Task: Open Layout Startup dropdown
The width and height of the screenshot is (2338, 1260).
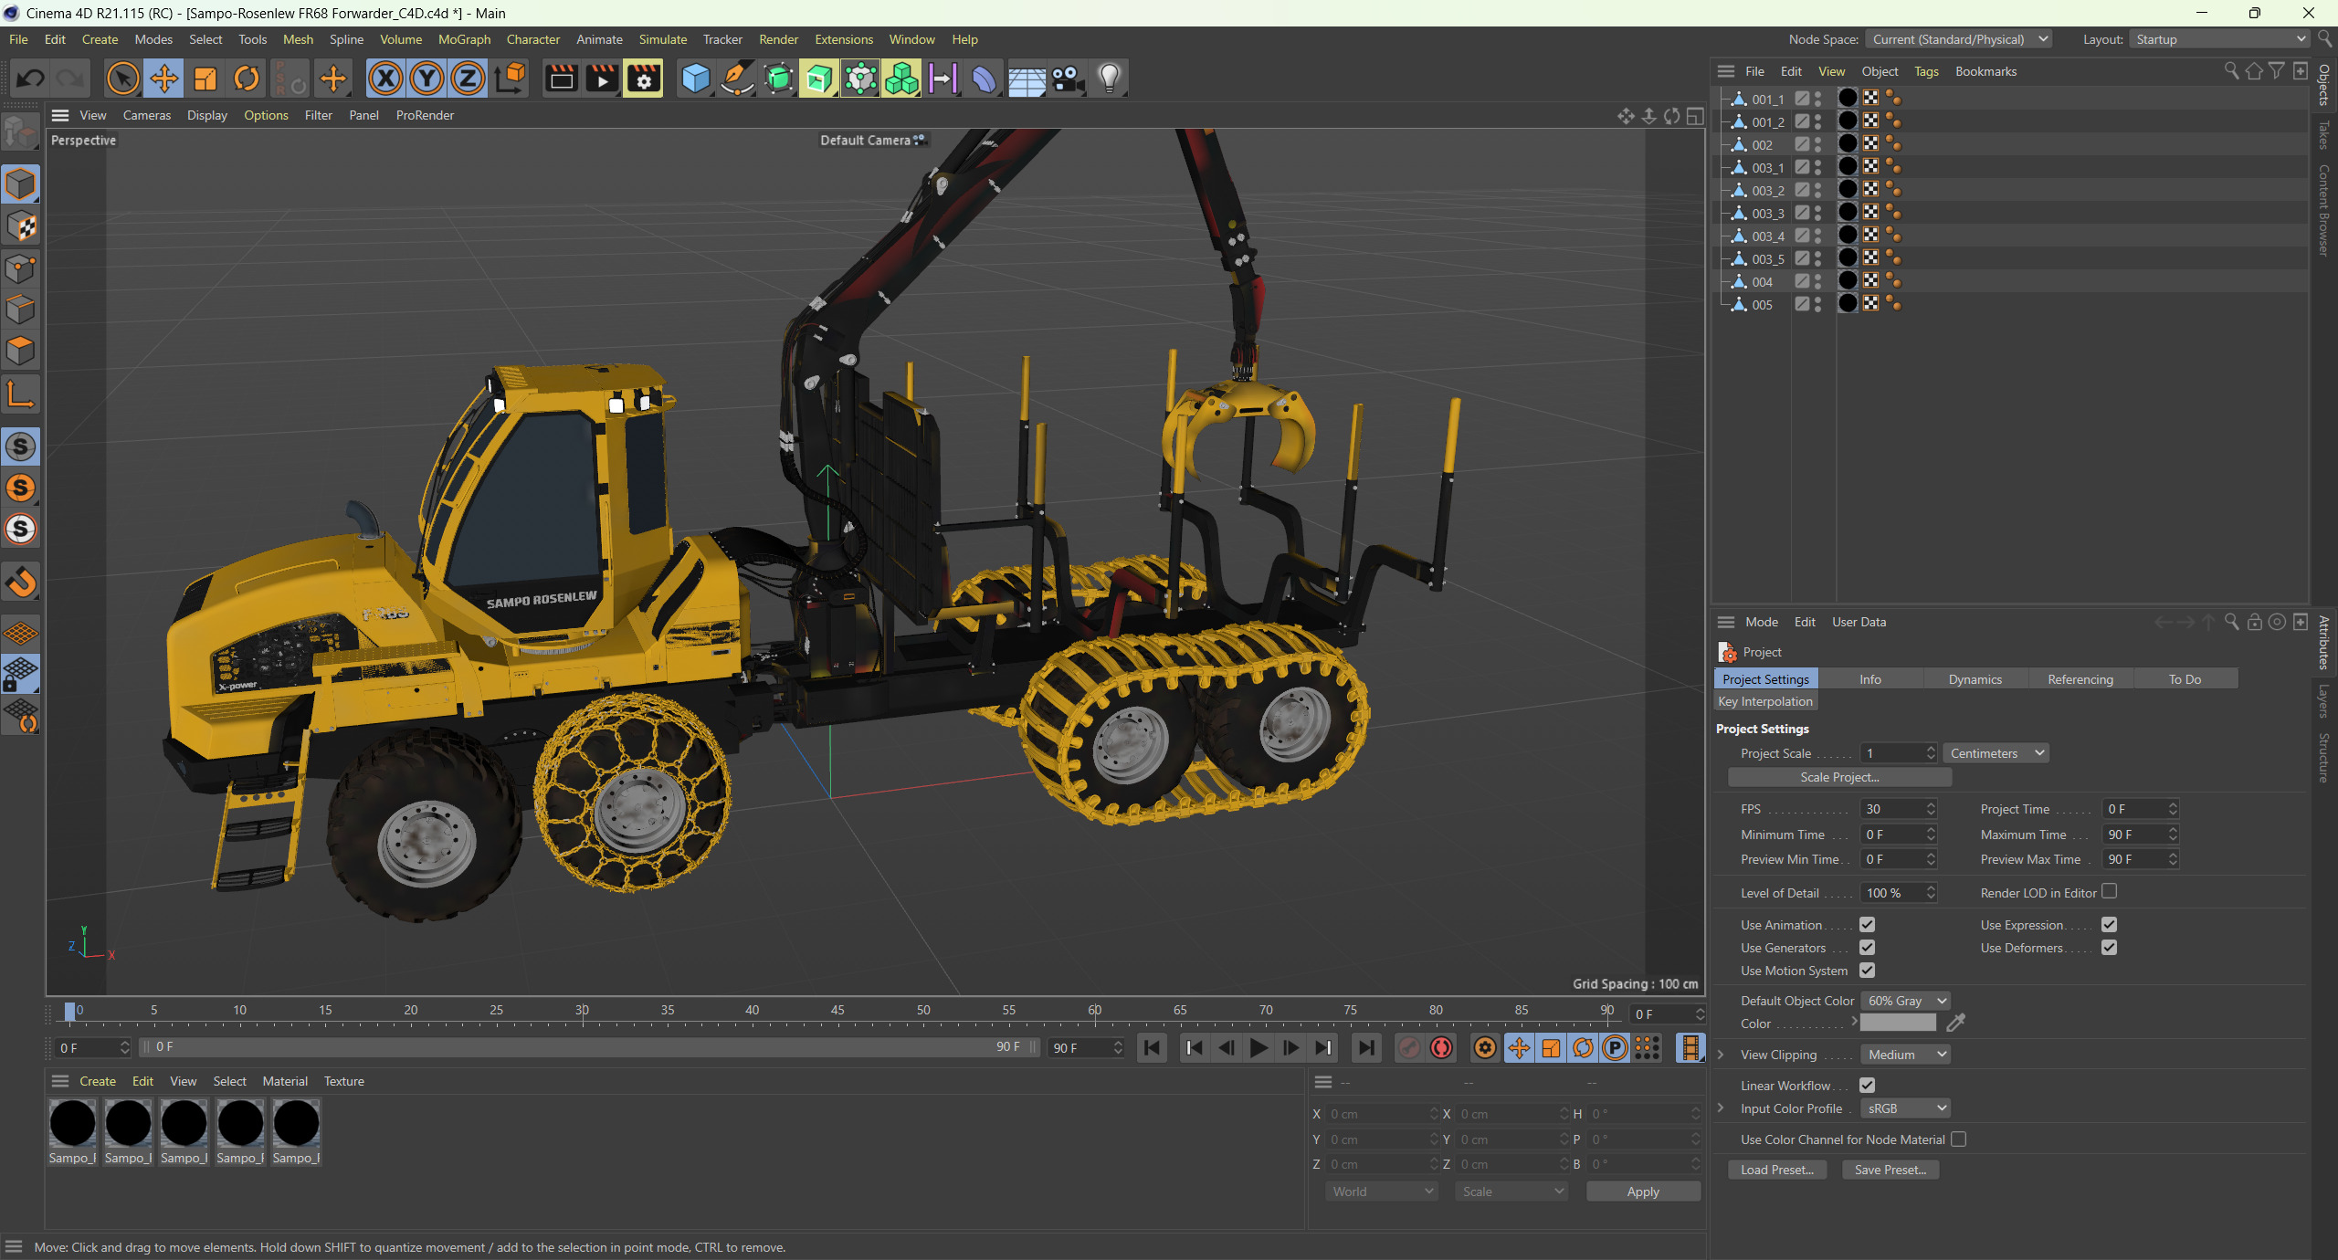Action: click(2219, 39)
